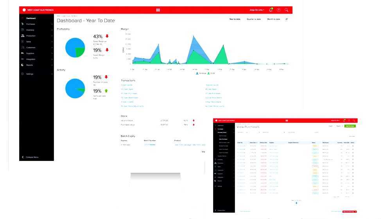This screenshot has height=219, width=391.
Task: Click the blue Profitability pie chart
Action: point(75,48)
